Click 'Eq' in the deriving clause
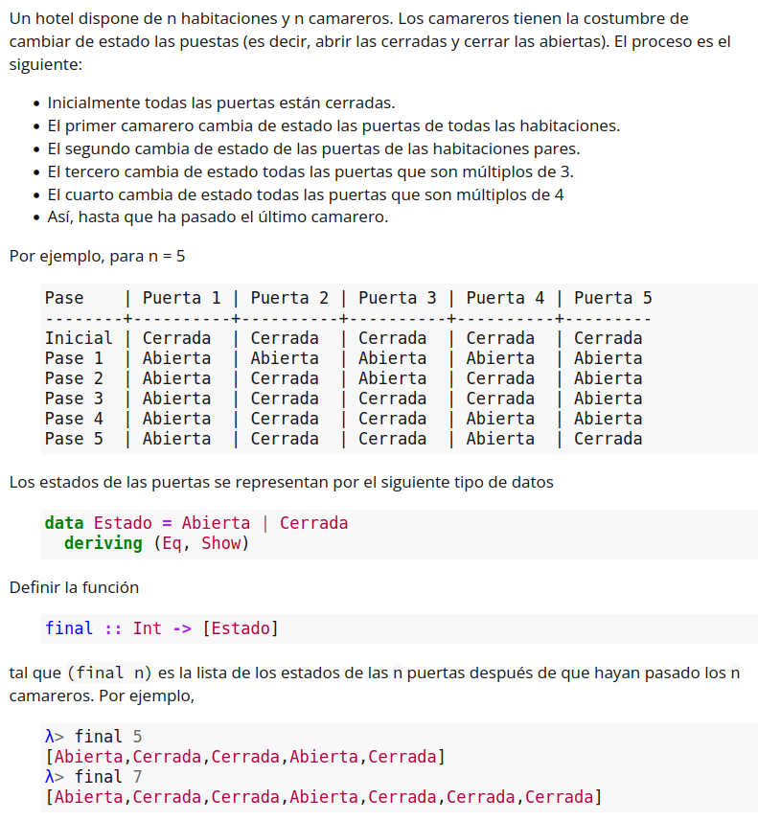Viewport: 758px width, 821px height. pos(172,543)
